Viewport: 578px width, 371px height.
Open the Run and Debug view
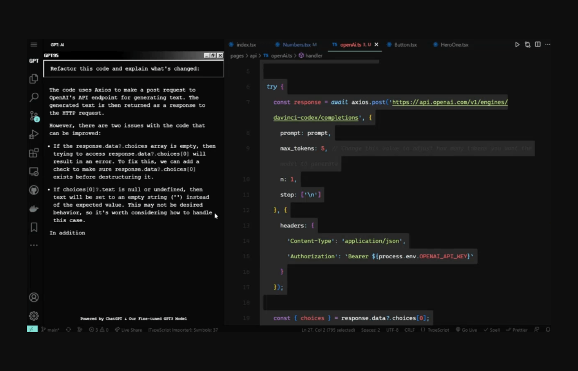(34, 135)
